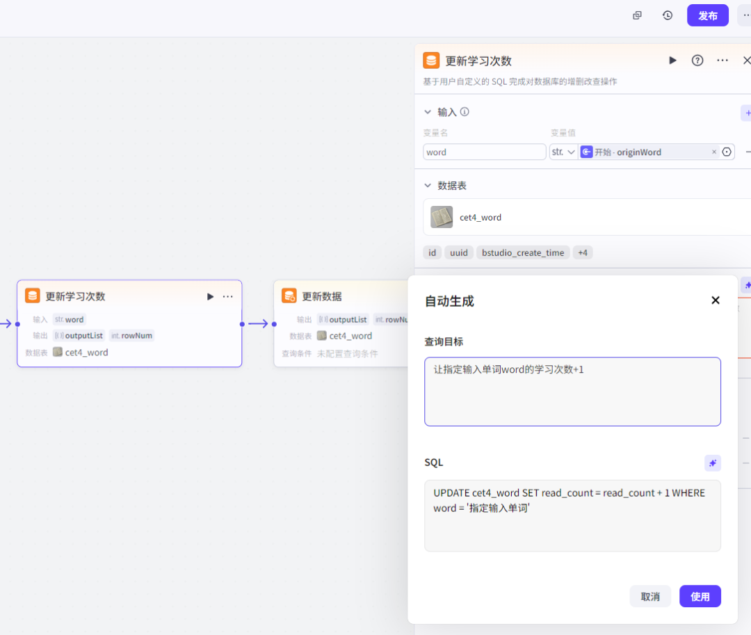Remove the originWord variable reference

[713, 152]
